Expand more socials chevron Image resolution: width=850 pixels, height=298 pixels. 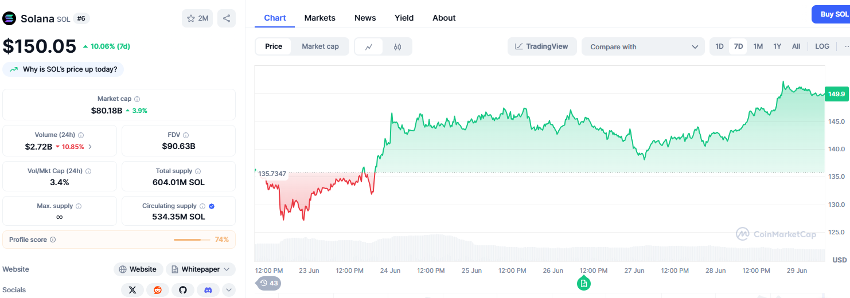(229, 290)
